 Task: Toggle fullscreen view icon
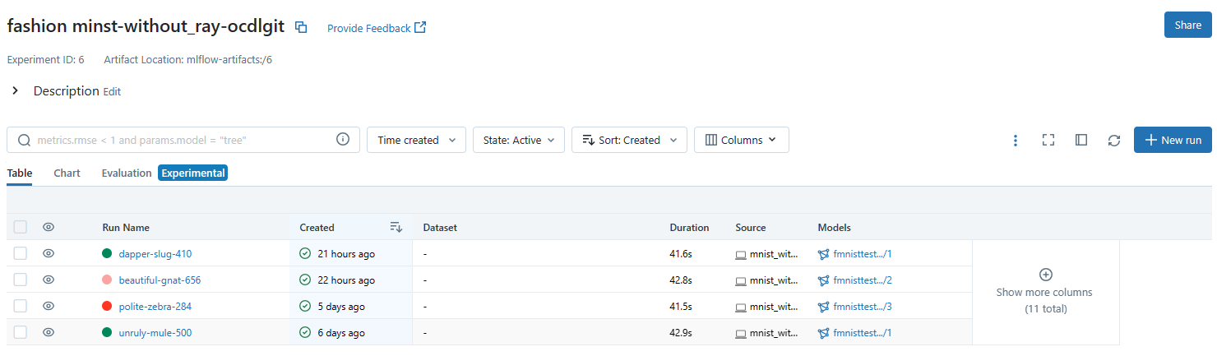1048,141
